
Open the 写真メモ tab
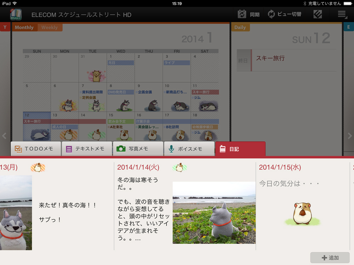(x=138, y=149)
